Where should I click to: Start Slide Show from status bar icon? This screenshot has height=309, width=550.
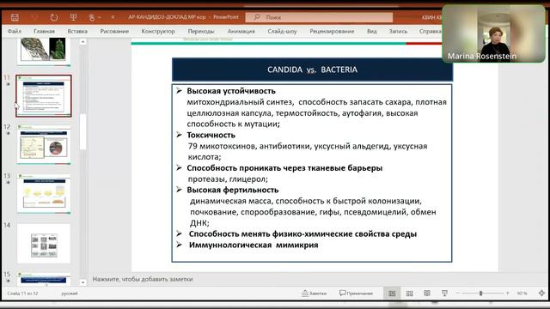point(444,294)
